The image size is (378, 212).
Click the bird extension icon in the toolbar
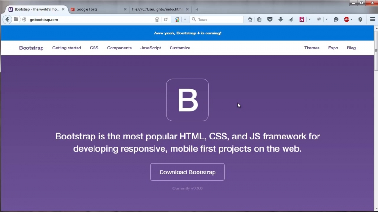[x=318, y=19]
